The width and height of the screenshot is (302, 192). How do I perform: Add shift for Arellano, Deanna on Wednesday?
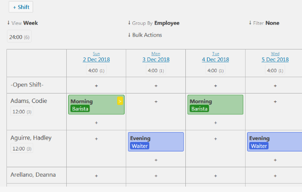click(275, 176)
